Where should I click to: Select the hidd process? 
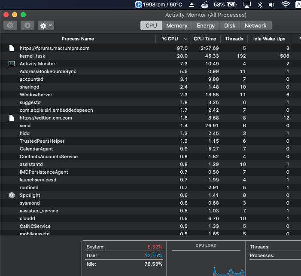(x=24, y=133)
